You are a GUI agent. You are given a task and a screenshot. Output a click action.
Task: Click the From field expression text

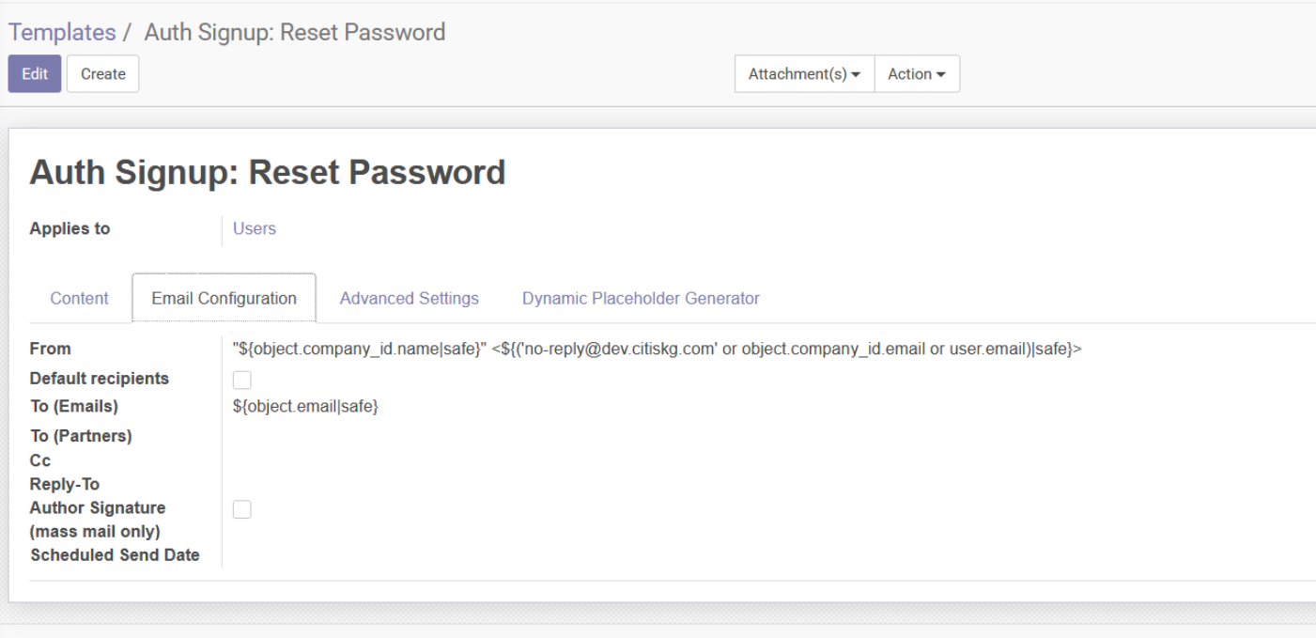tap(657, 349)
